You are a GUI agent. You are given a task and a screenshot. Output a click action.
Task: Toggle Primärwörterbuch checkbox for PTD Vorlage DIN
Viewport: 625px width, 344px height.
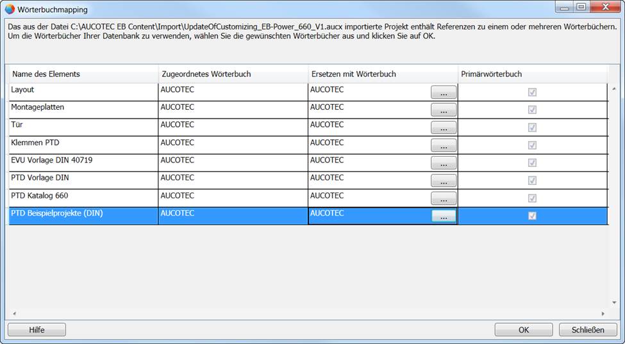(532, 180)
